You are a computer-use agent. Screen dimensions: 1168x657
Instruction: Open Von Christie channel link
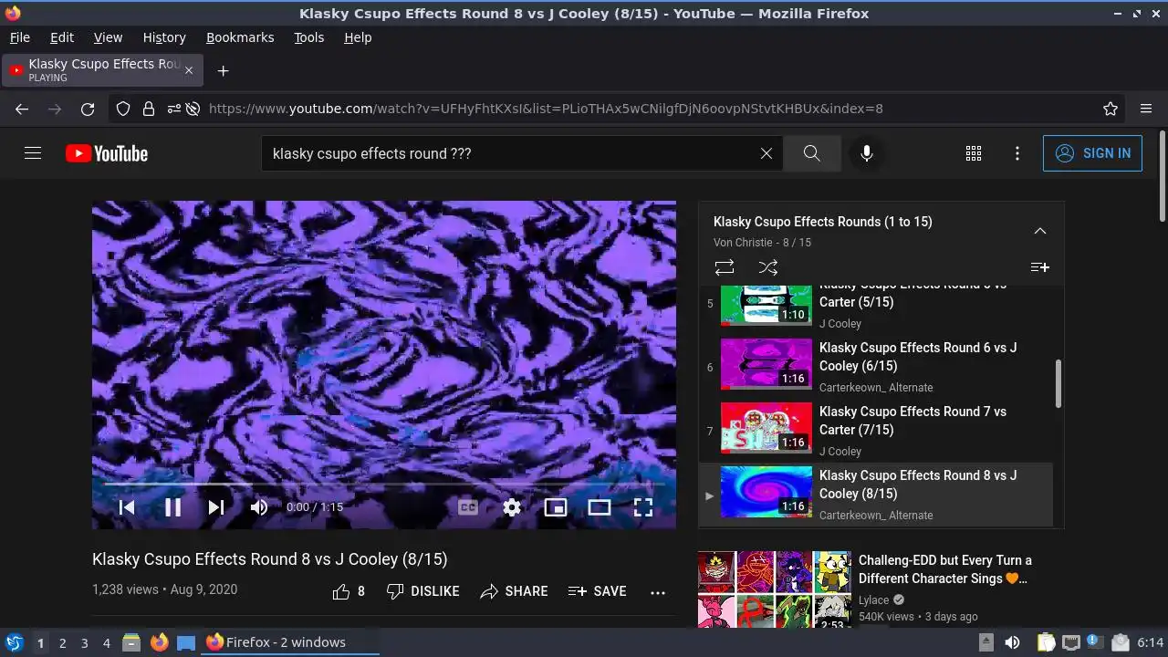pos(745,243)
